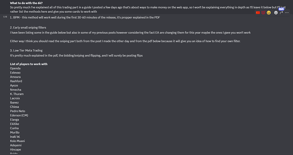Screen dimensions: 293x155
Task: React with the China flag emoji
Action: 258,13
